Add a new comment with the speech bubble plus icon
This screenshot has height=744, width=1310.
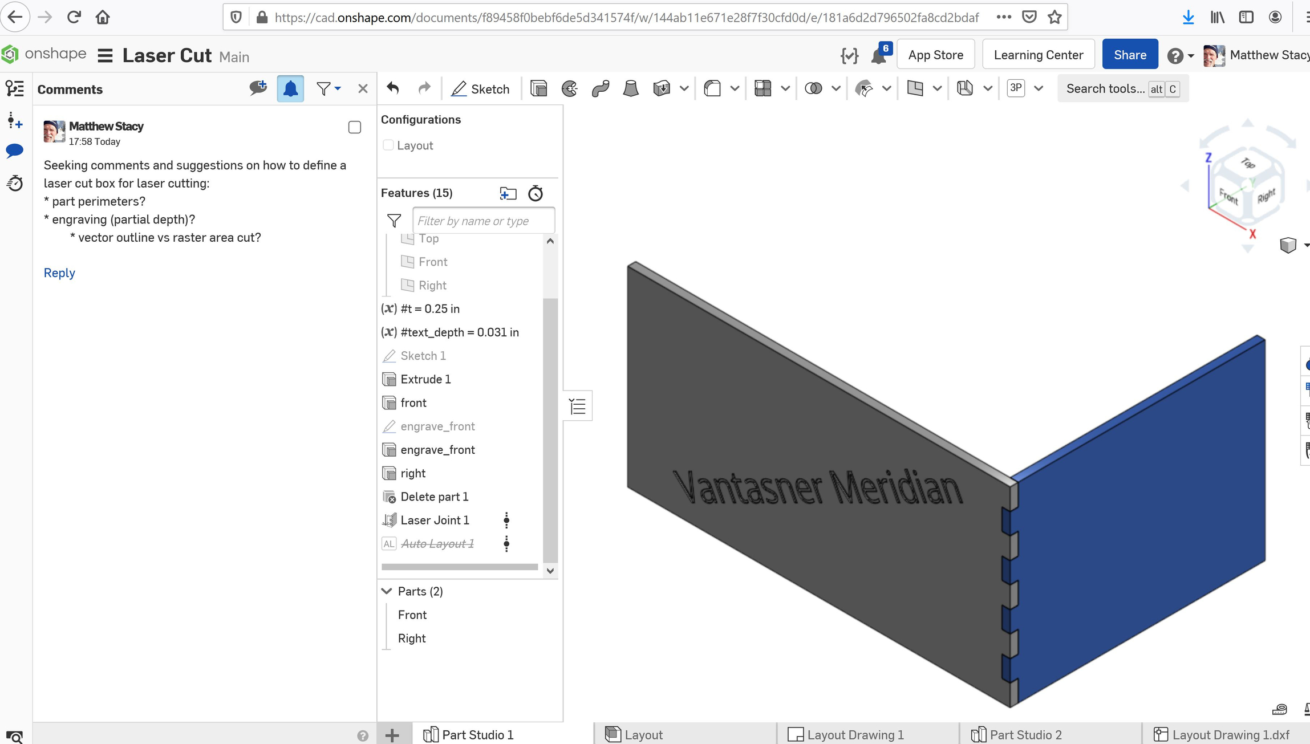pos(258,88)
